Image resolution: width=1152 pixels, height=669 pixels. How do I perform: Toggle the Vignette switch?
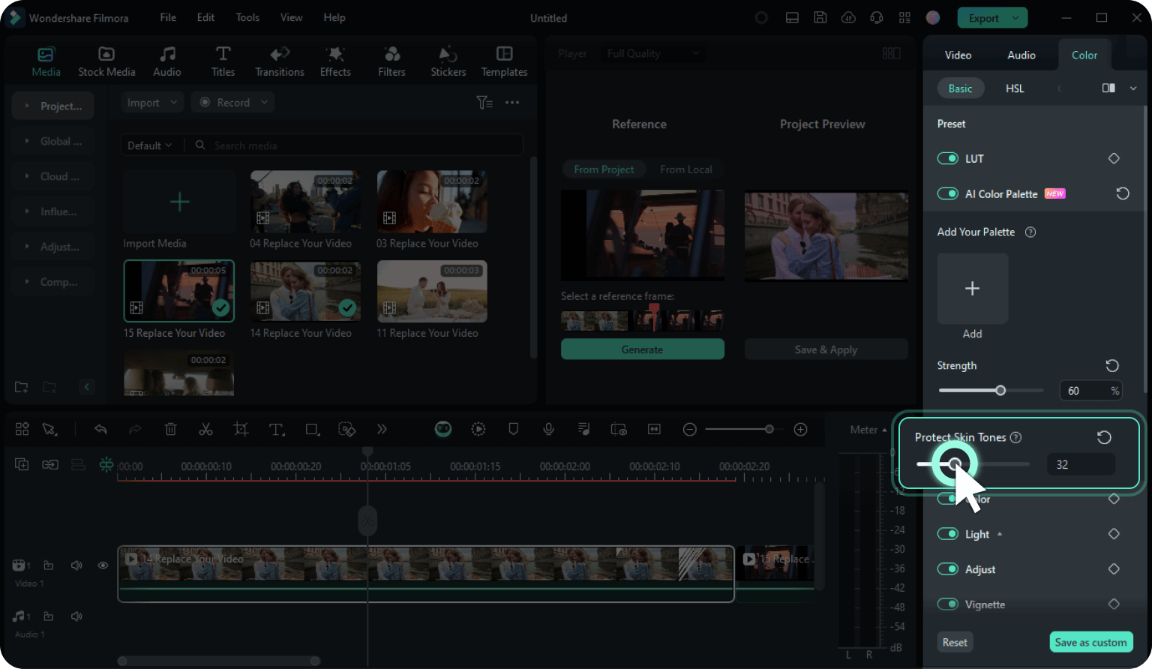(x=948, y=604)
